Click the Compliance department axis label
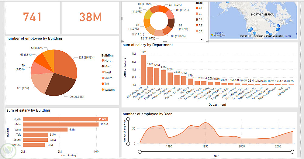 click(284, 91)
